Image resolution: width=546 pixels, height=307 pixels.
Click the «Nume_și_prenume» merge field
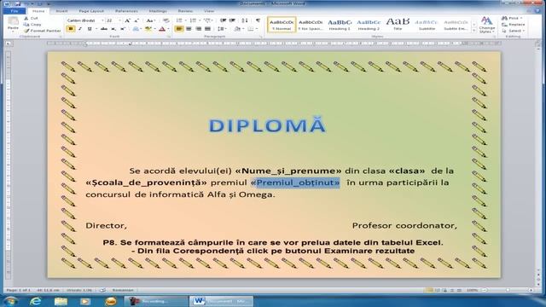click(x=288, y=171)
